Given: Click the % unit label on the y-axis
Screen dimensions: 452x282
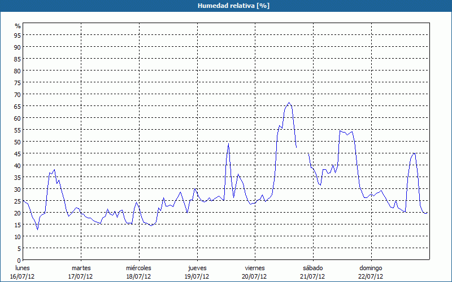Looking at the screenshot, I should tap(18, 26).
